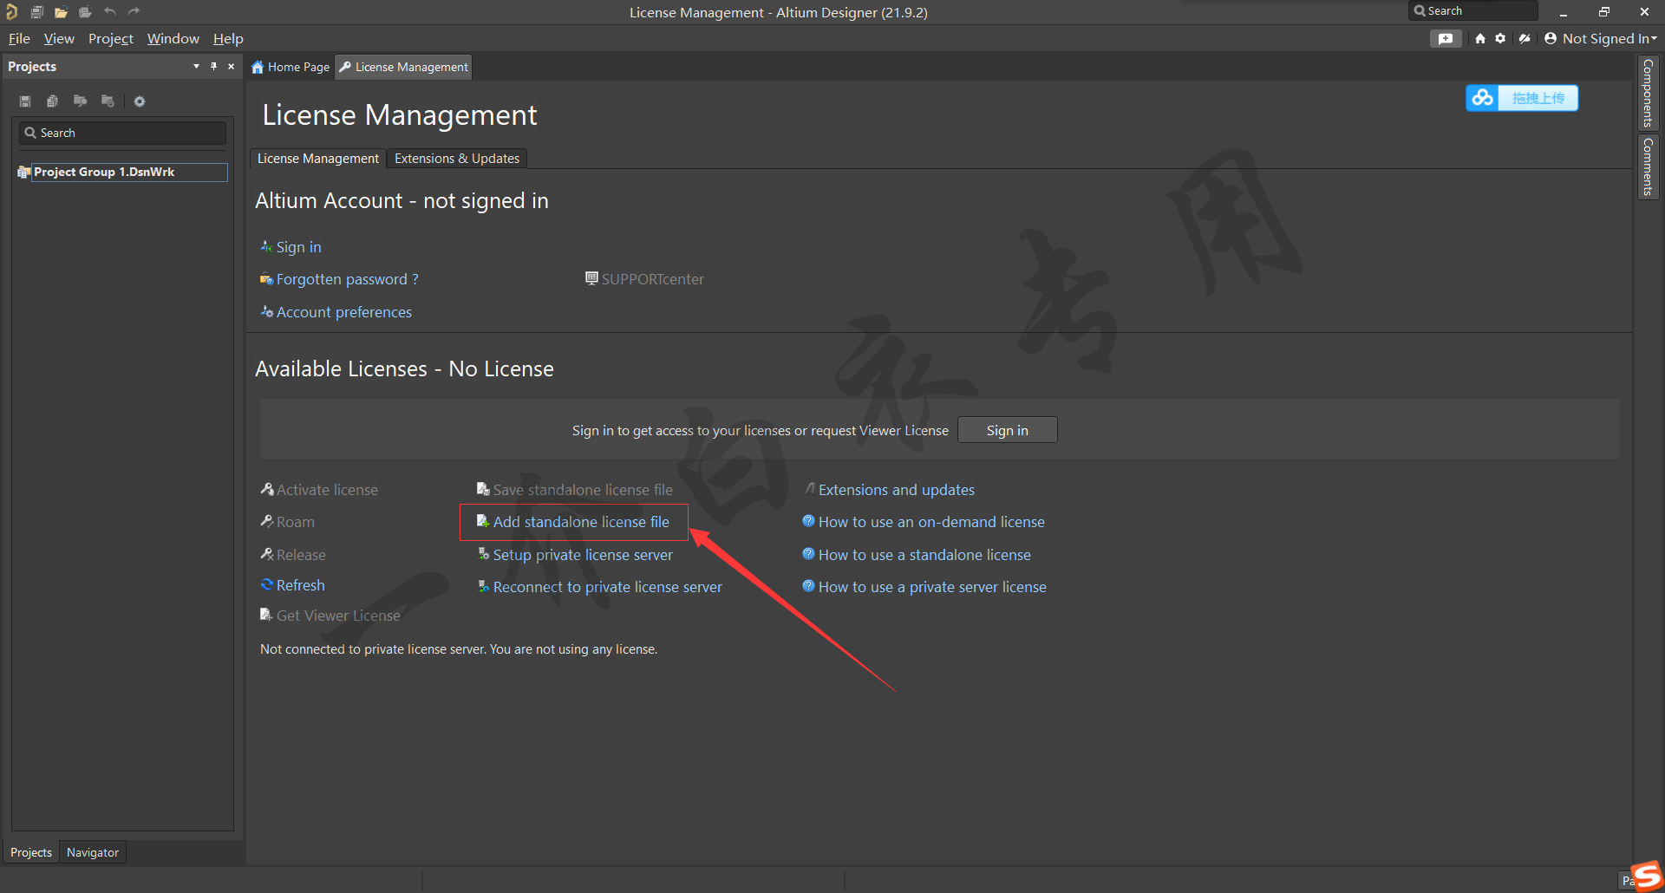Click Forgotten password link
This screenshot has width=1665, height=893.
click(x=347, y=279)
